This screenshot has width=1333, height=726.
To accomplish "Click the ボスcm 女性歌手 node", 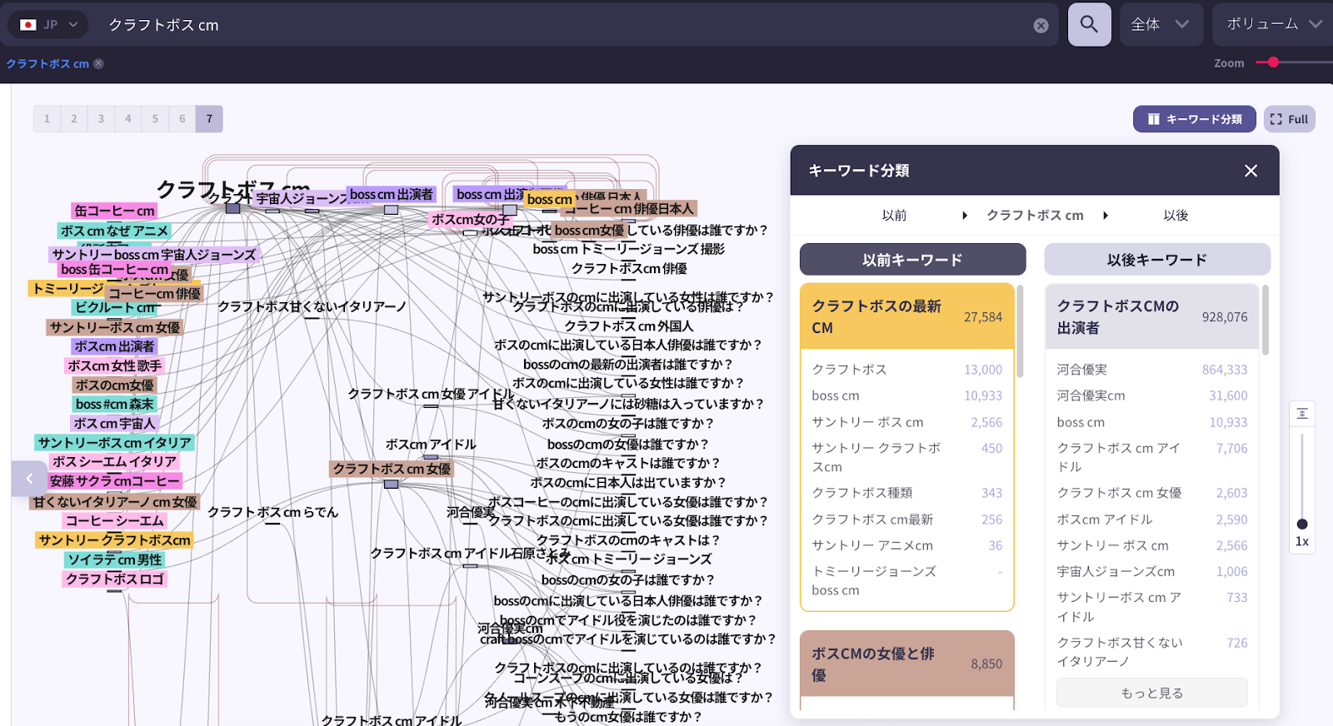I will 115,365.
